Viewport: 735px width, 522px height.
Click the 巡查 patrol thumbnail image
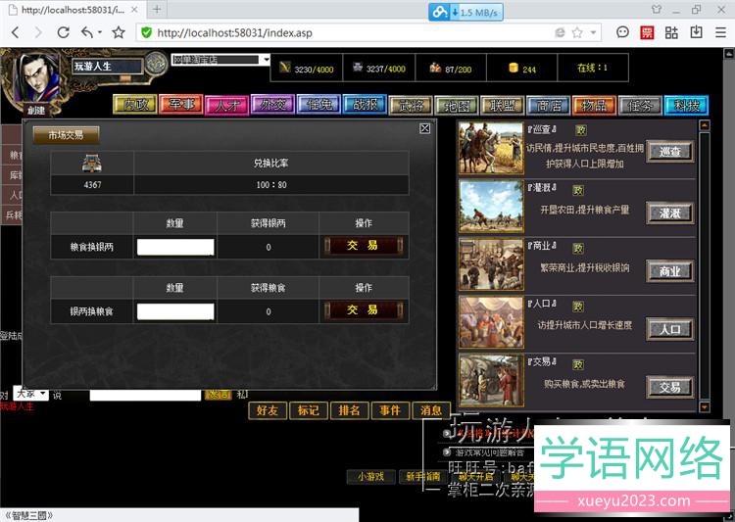point(490,149)
